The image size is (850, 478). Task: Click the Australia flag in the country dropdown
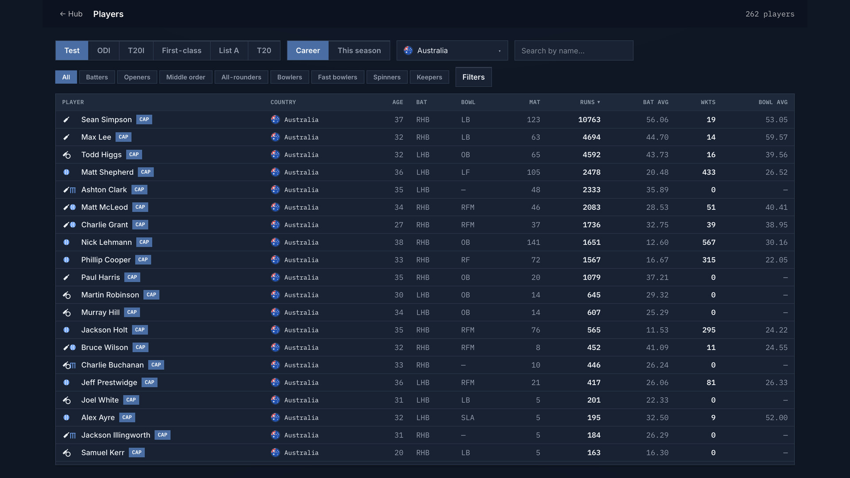[408, 50]
